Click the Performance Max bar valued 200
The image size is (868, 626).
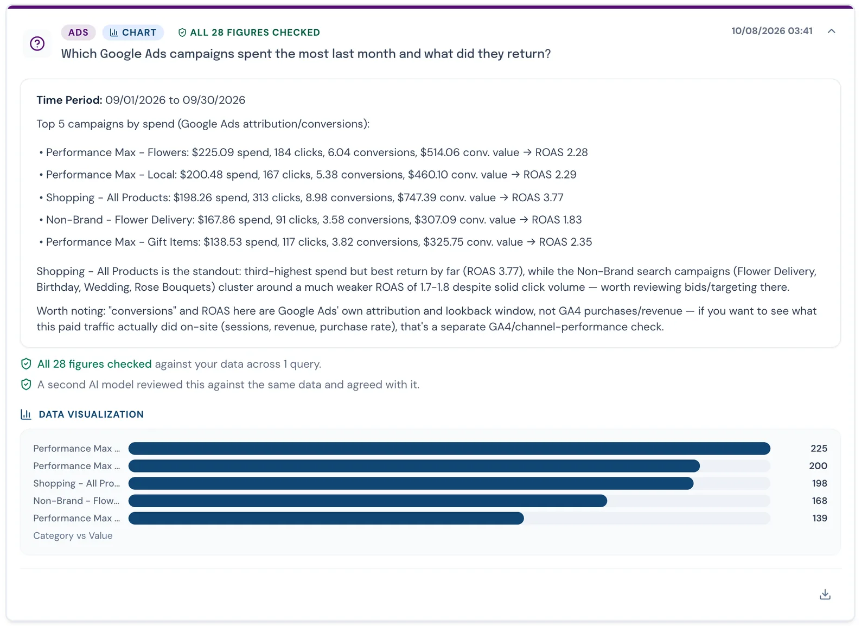[x=414, y=466]
